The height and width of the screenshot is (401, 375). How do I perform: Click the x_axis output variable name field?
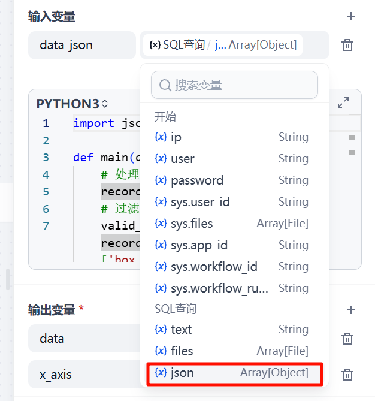click(84, 375)
